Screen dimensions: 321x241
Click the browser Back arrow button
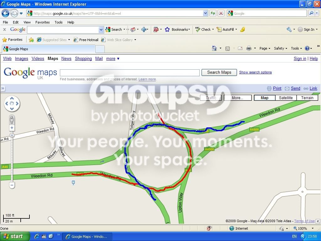point(5,13)
